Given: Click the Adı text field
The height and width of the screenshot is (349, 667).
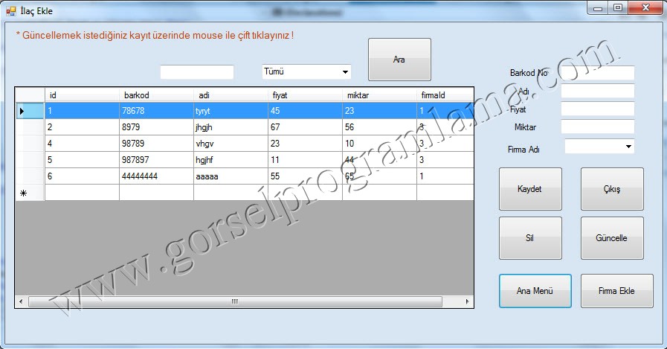Looking at the screenshot, I should [597, 91].
